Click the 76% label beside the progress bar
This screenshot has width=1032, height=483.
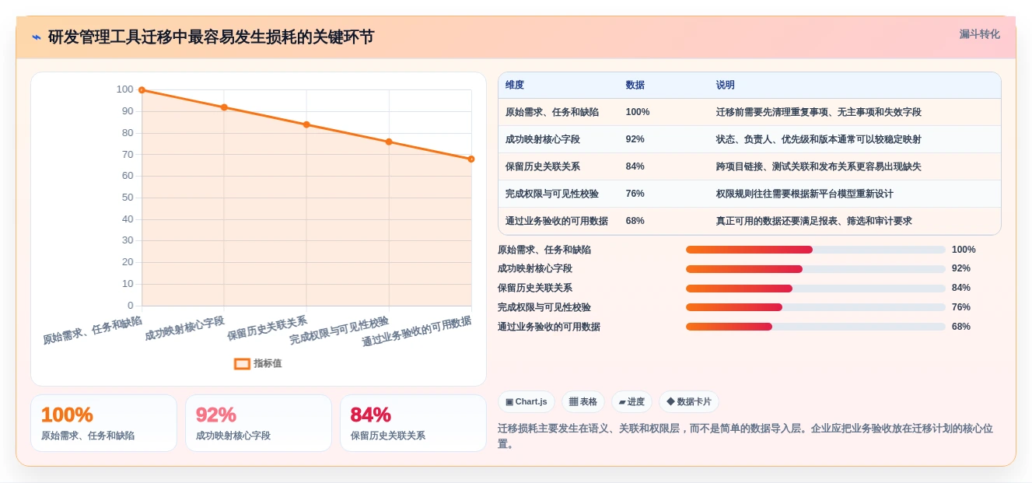click(x=961, y=307)
